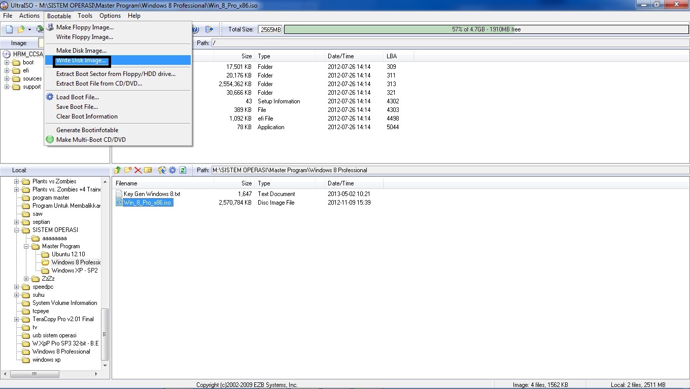Click the capacity progress bar showing 57% of 4.7GB

(x=486, y=29)
